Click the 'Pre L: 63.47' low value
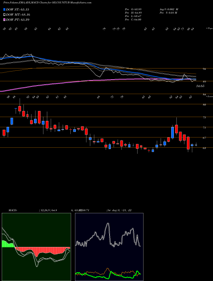 (133, 16)
